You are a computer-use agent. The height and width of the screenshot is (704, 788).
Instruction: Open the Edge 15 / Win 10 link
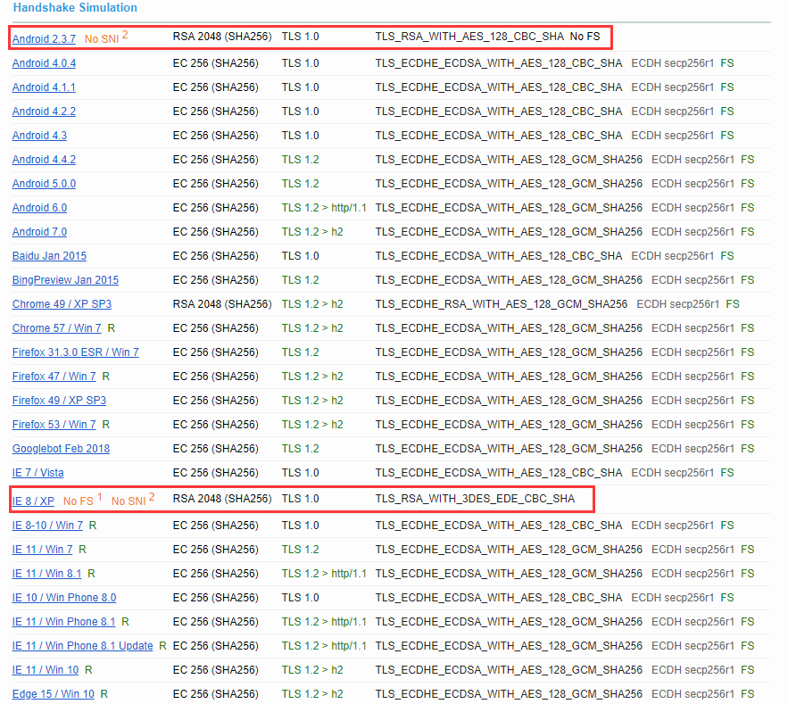click(x=54, y=694)
